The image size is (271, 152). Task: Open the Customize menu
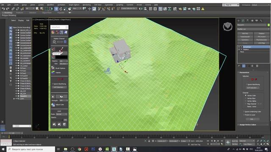(109, 5)
